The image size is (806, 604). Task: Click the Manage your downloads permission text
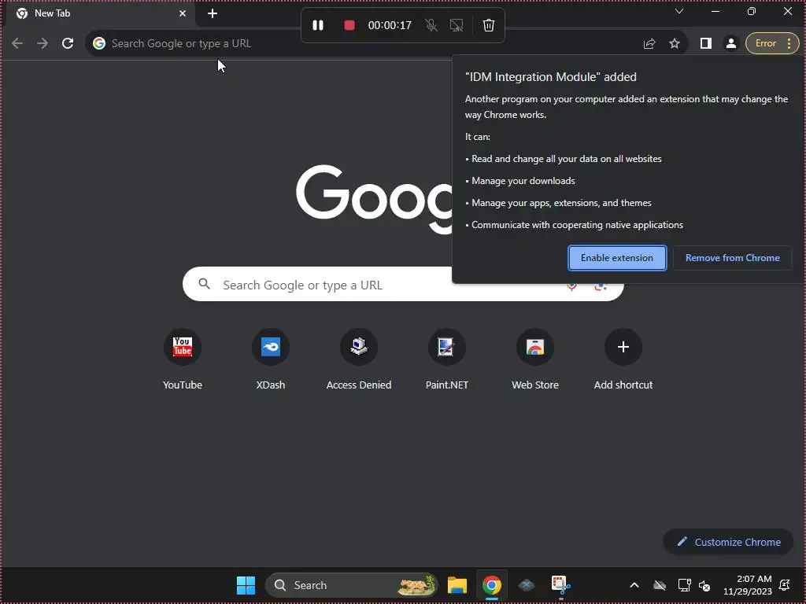tap(523, 181)
